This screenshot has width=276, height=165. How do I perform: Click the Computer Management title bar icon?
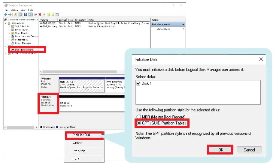pos(6,5)
